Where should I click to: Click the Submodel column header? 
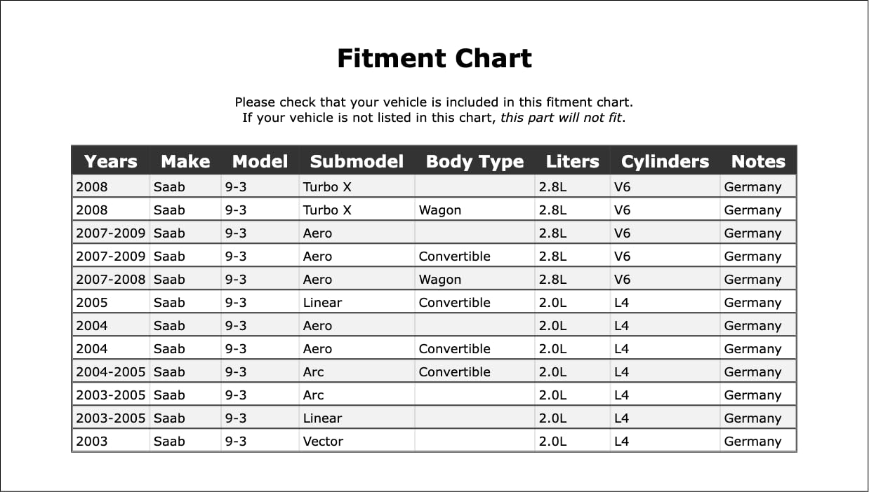click(x=357, y=161)
